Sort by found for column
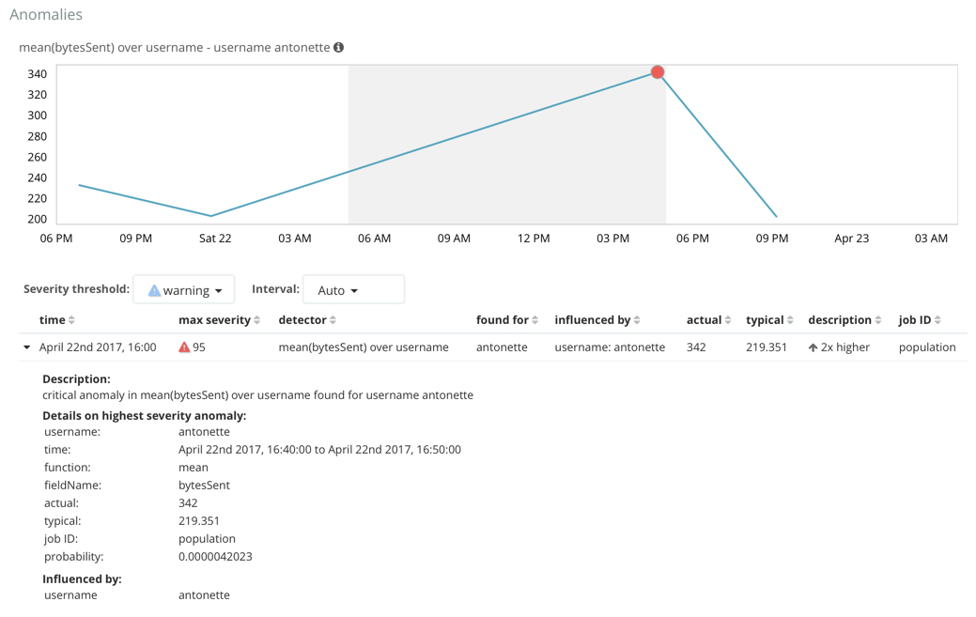 pyautogui.click(x=535, y=320)
